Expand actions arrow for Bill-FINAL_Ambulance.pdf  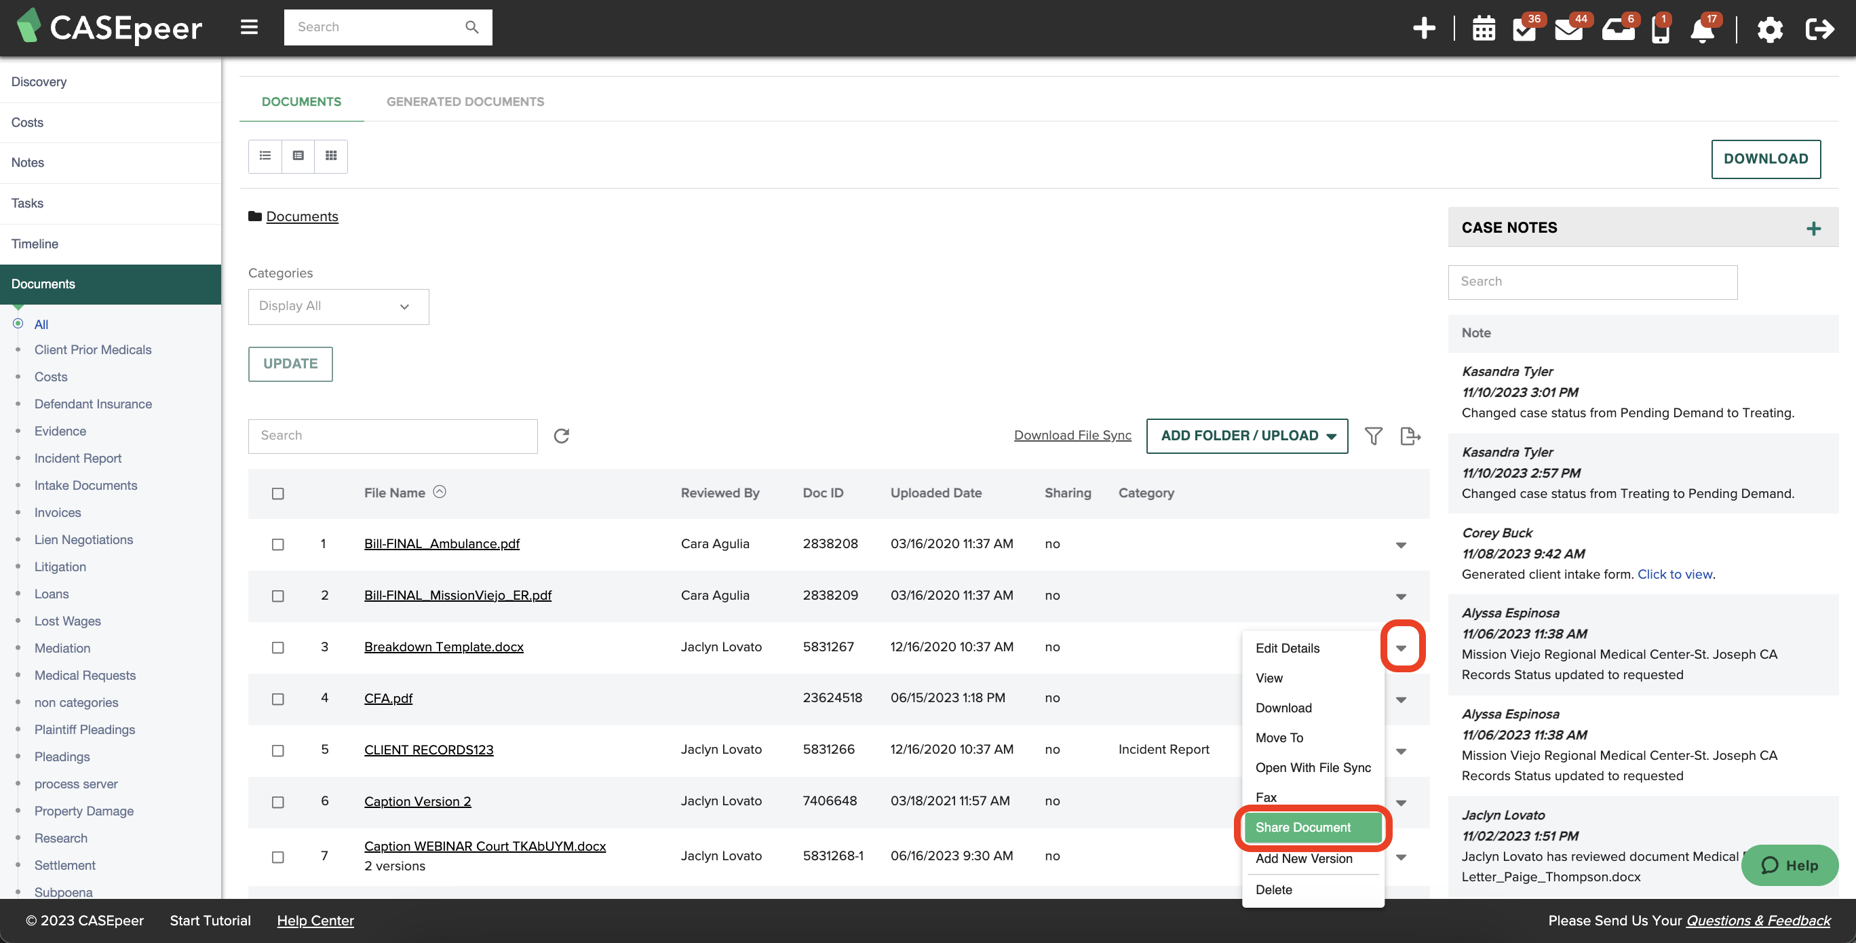click(x=1401, y=545)
